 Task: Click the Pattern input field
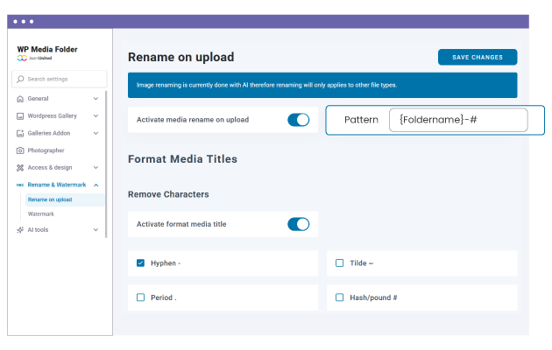pyautogui.click(x=458, y=120)
